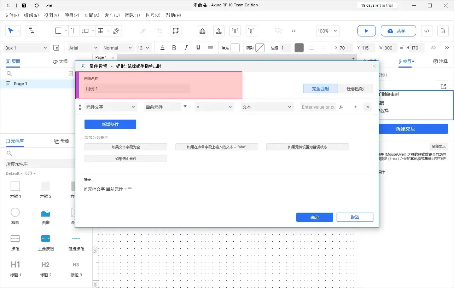The height and width of the screenshot is (288, 454).
Task: Toggle bold text formatting
Action: click(x=174, y=48)
